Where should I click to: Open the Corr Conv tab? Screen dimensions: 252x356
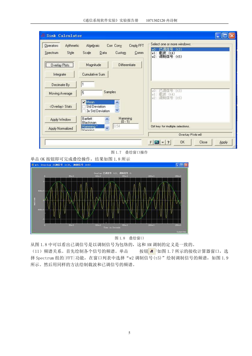coord(114,46)
